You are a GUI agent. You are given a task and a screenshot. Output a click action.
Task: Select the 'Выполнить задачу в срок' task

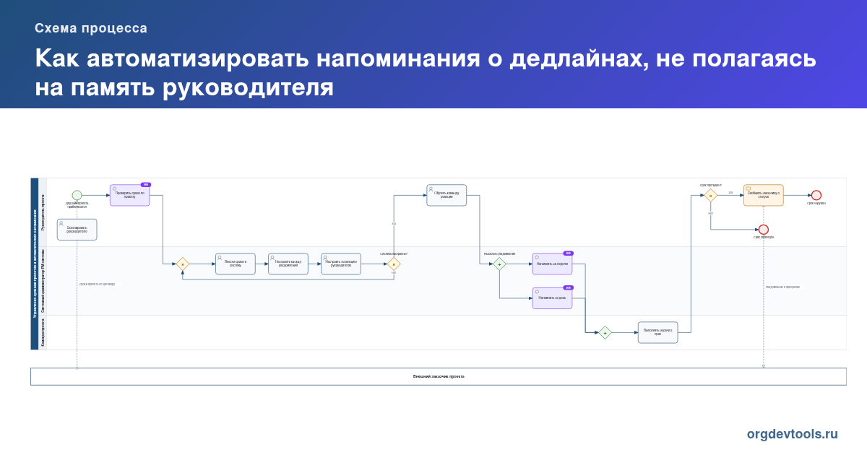(658, 332)
